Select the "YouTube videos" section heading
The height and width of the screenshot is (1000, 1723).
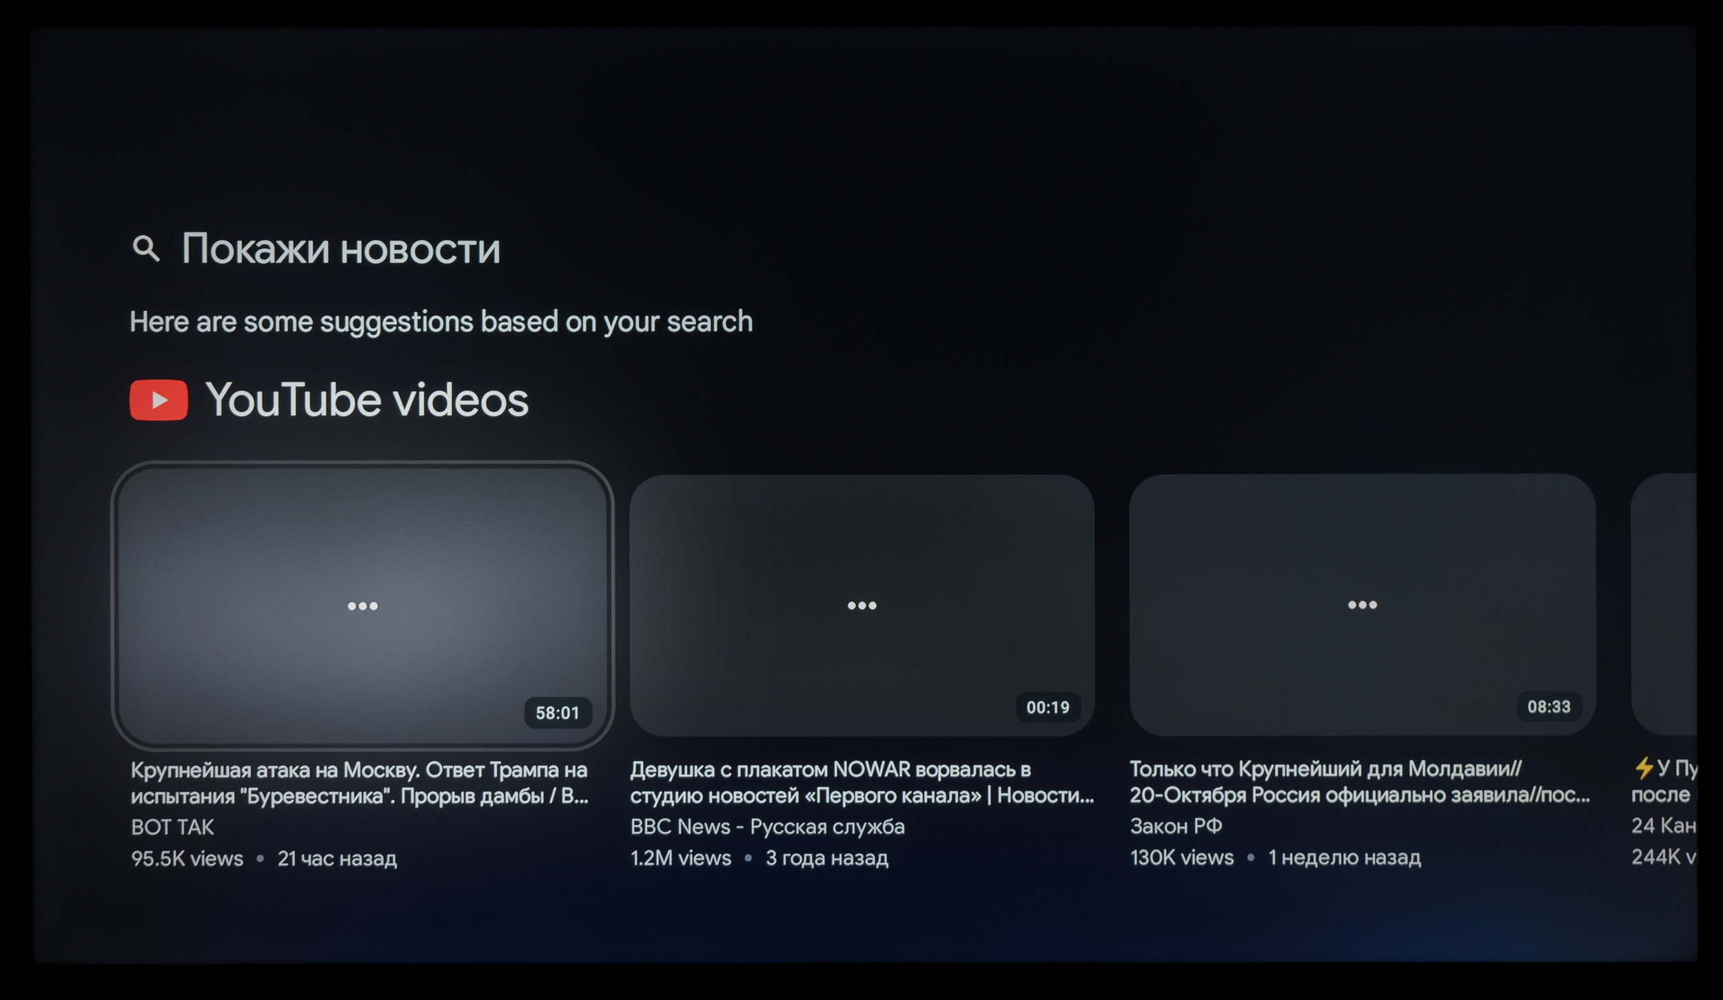tap(367, 400)
